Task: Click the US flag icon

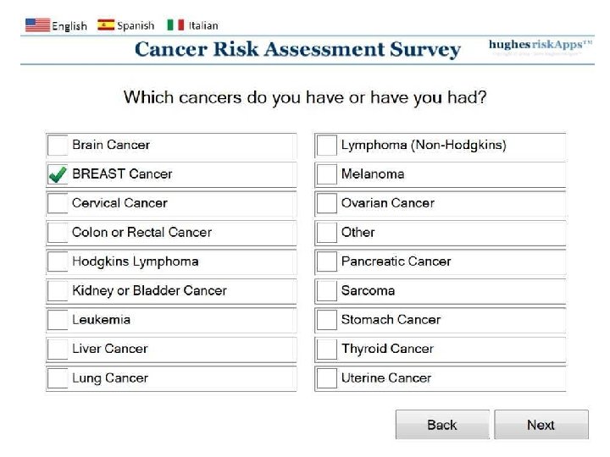Action: tap(37, 25)
